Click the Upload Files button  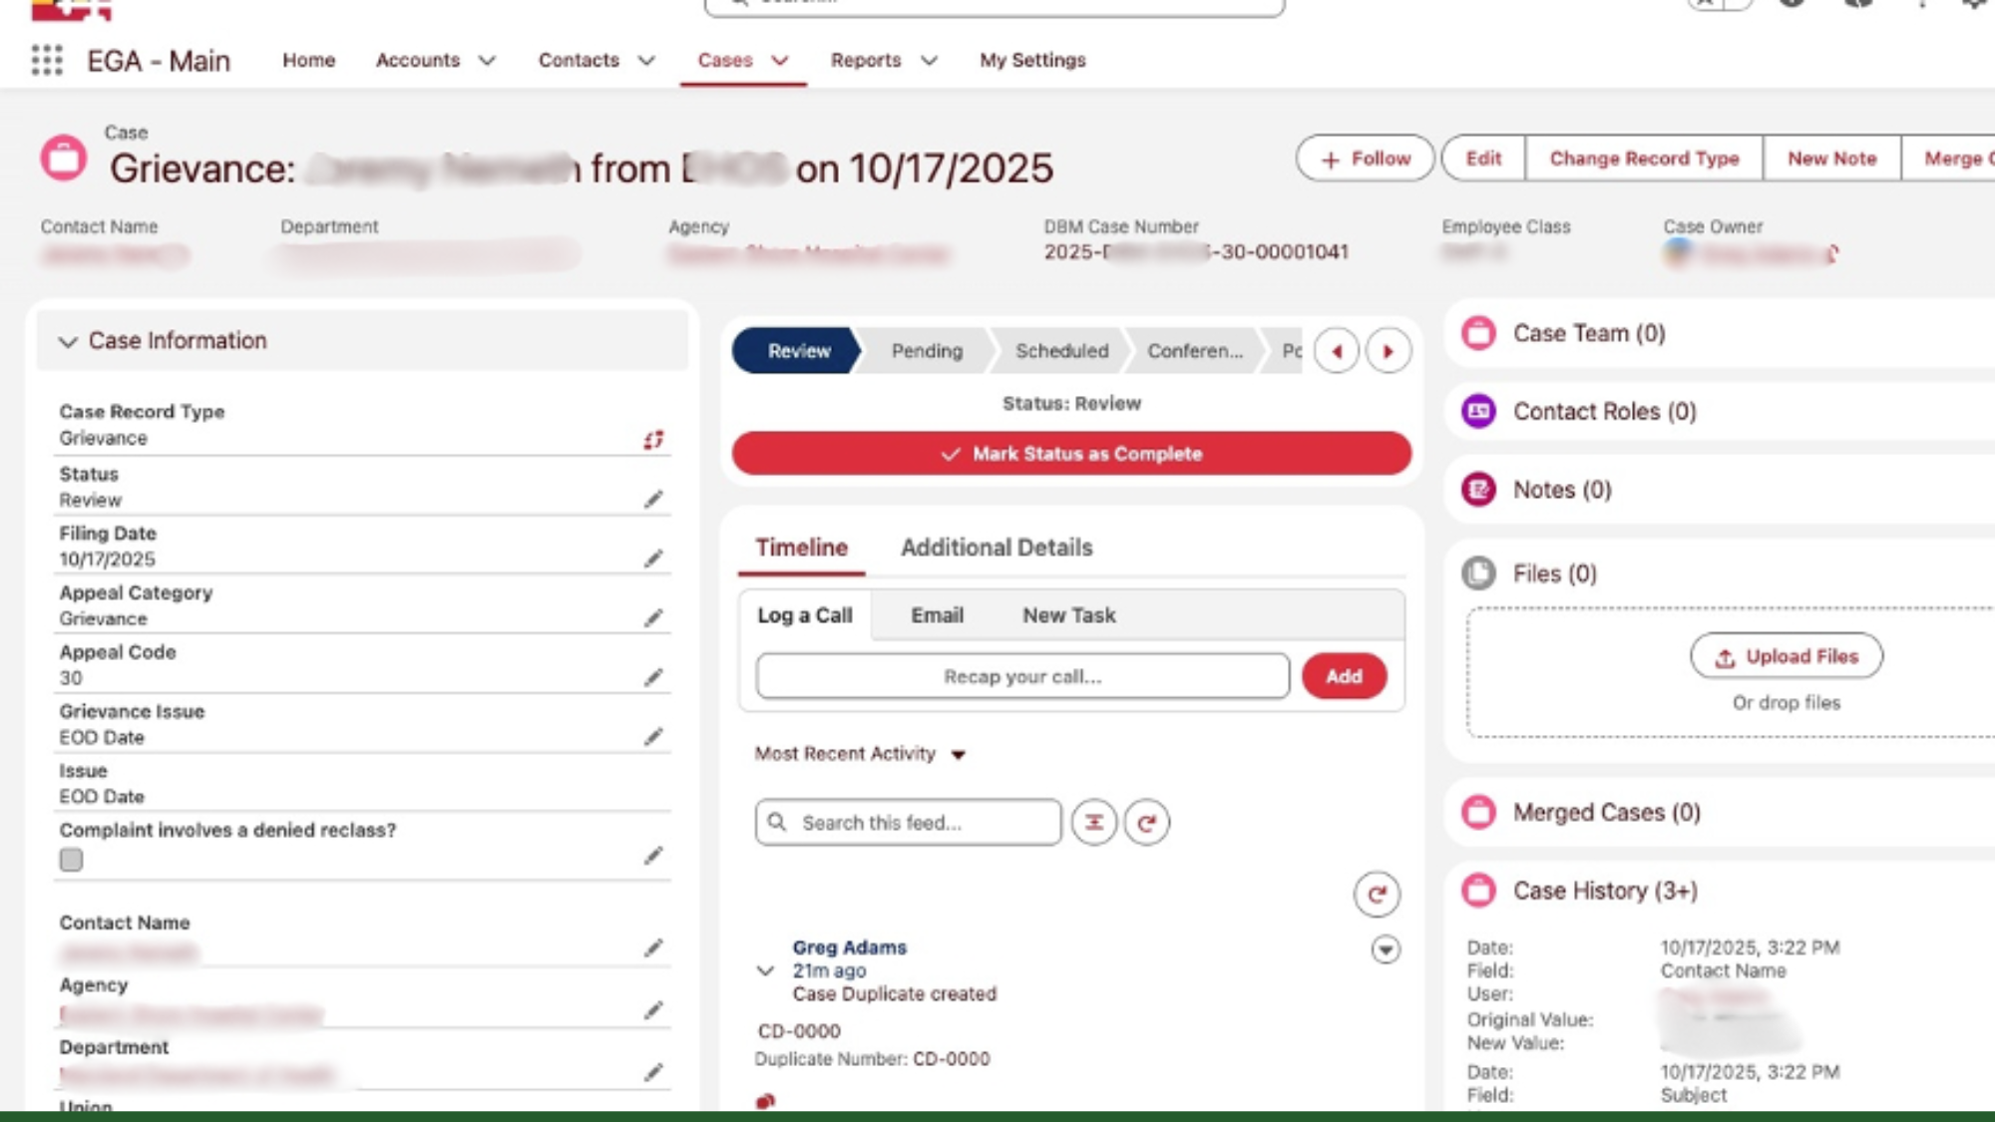tap(1787, 656)
